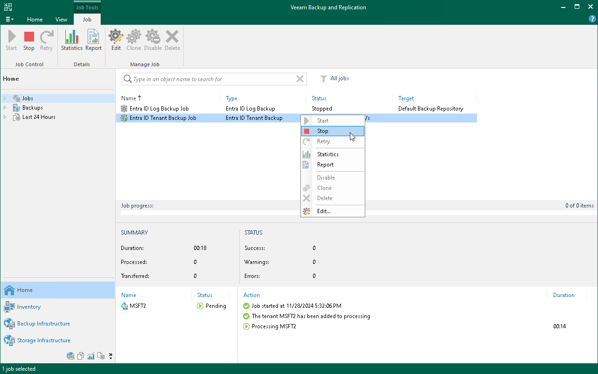Open the Home view in the navigation pane

[57, 290]
